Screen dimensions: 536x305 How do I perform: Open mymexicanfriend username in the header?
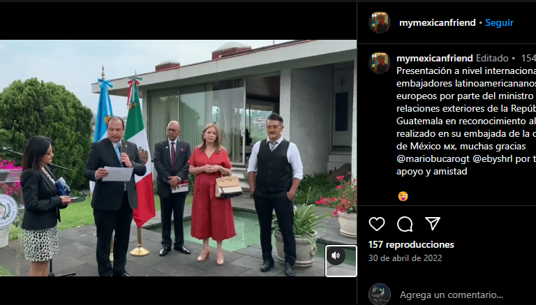[x=437, y=22]
